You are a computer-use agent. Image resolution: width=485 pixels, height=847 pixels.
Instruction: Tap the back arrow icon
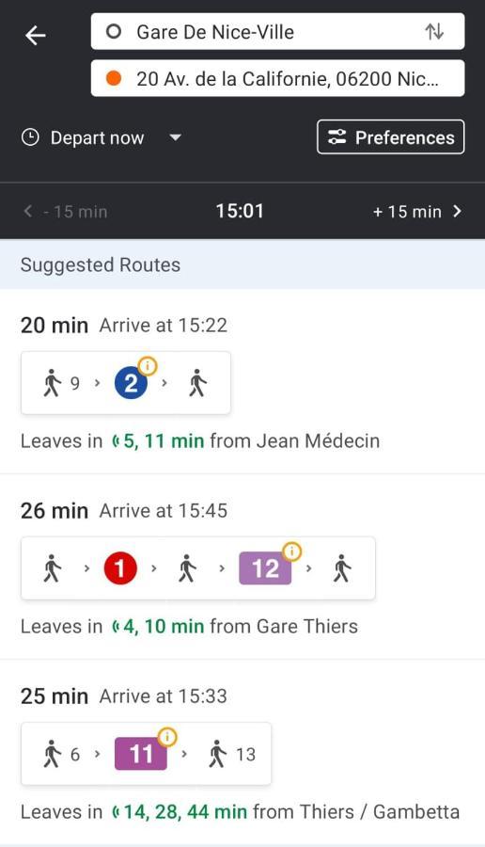[36, 36]
